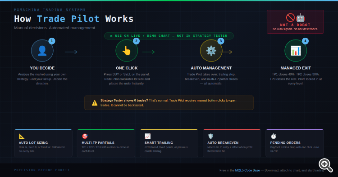This screenshot has height=177, width=338.
Task: Click the Smart Trailing chart icon
Action: pos(148,136)
